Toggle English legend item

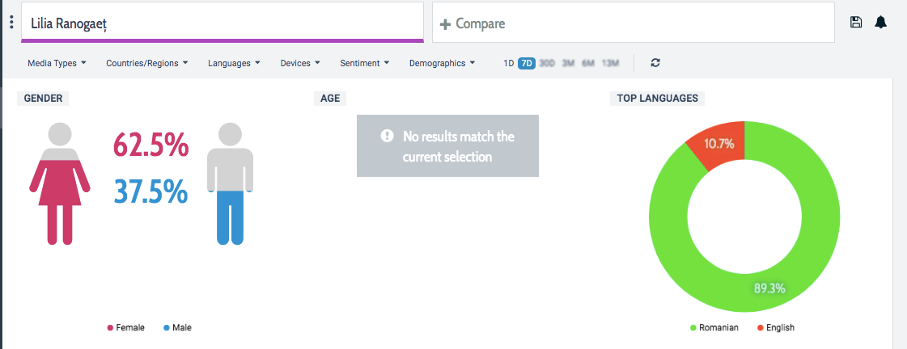pyautogui.click(x=775, y=328)
